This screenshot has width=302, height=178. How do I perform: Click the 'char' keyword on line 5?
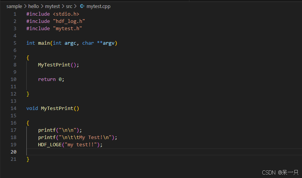pyautogui.click(x=88, y=43)
